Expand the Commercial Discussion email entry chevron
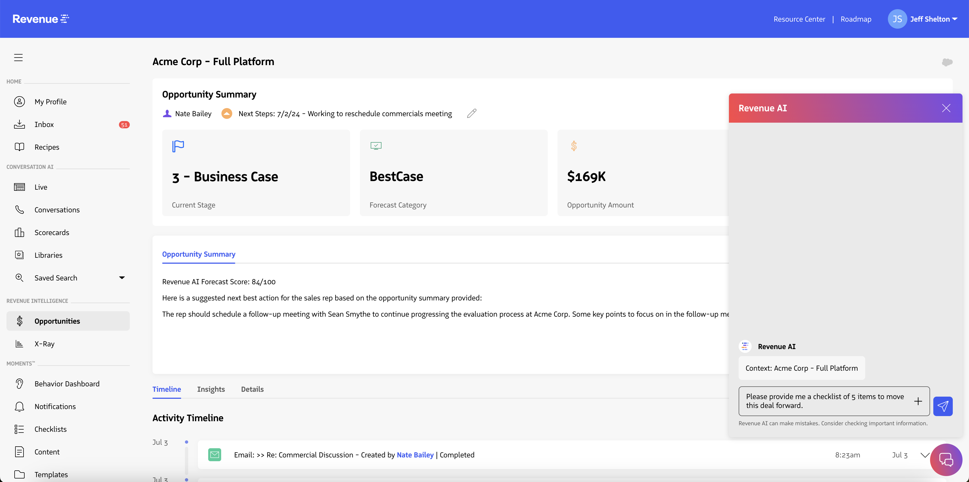This screenshot has height=482, width=969. 925,455
